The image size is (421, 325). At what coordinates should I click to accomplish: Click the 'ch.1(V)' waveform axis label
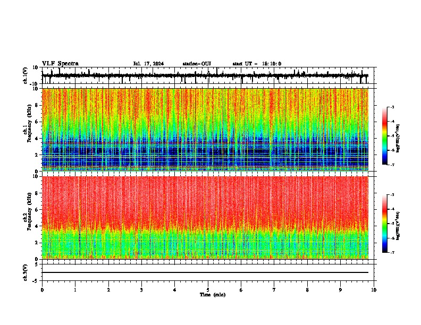click(x=26, y=75)
